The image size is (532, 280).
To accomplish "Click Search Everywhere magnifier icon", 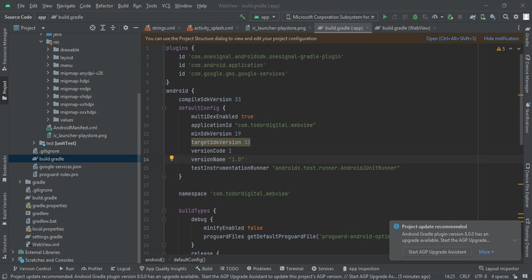I will click(x=506, y=17).
